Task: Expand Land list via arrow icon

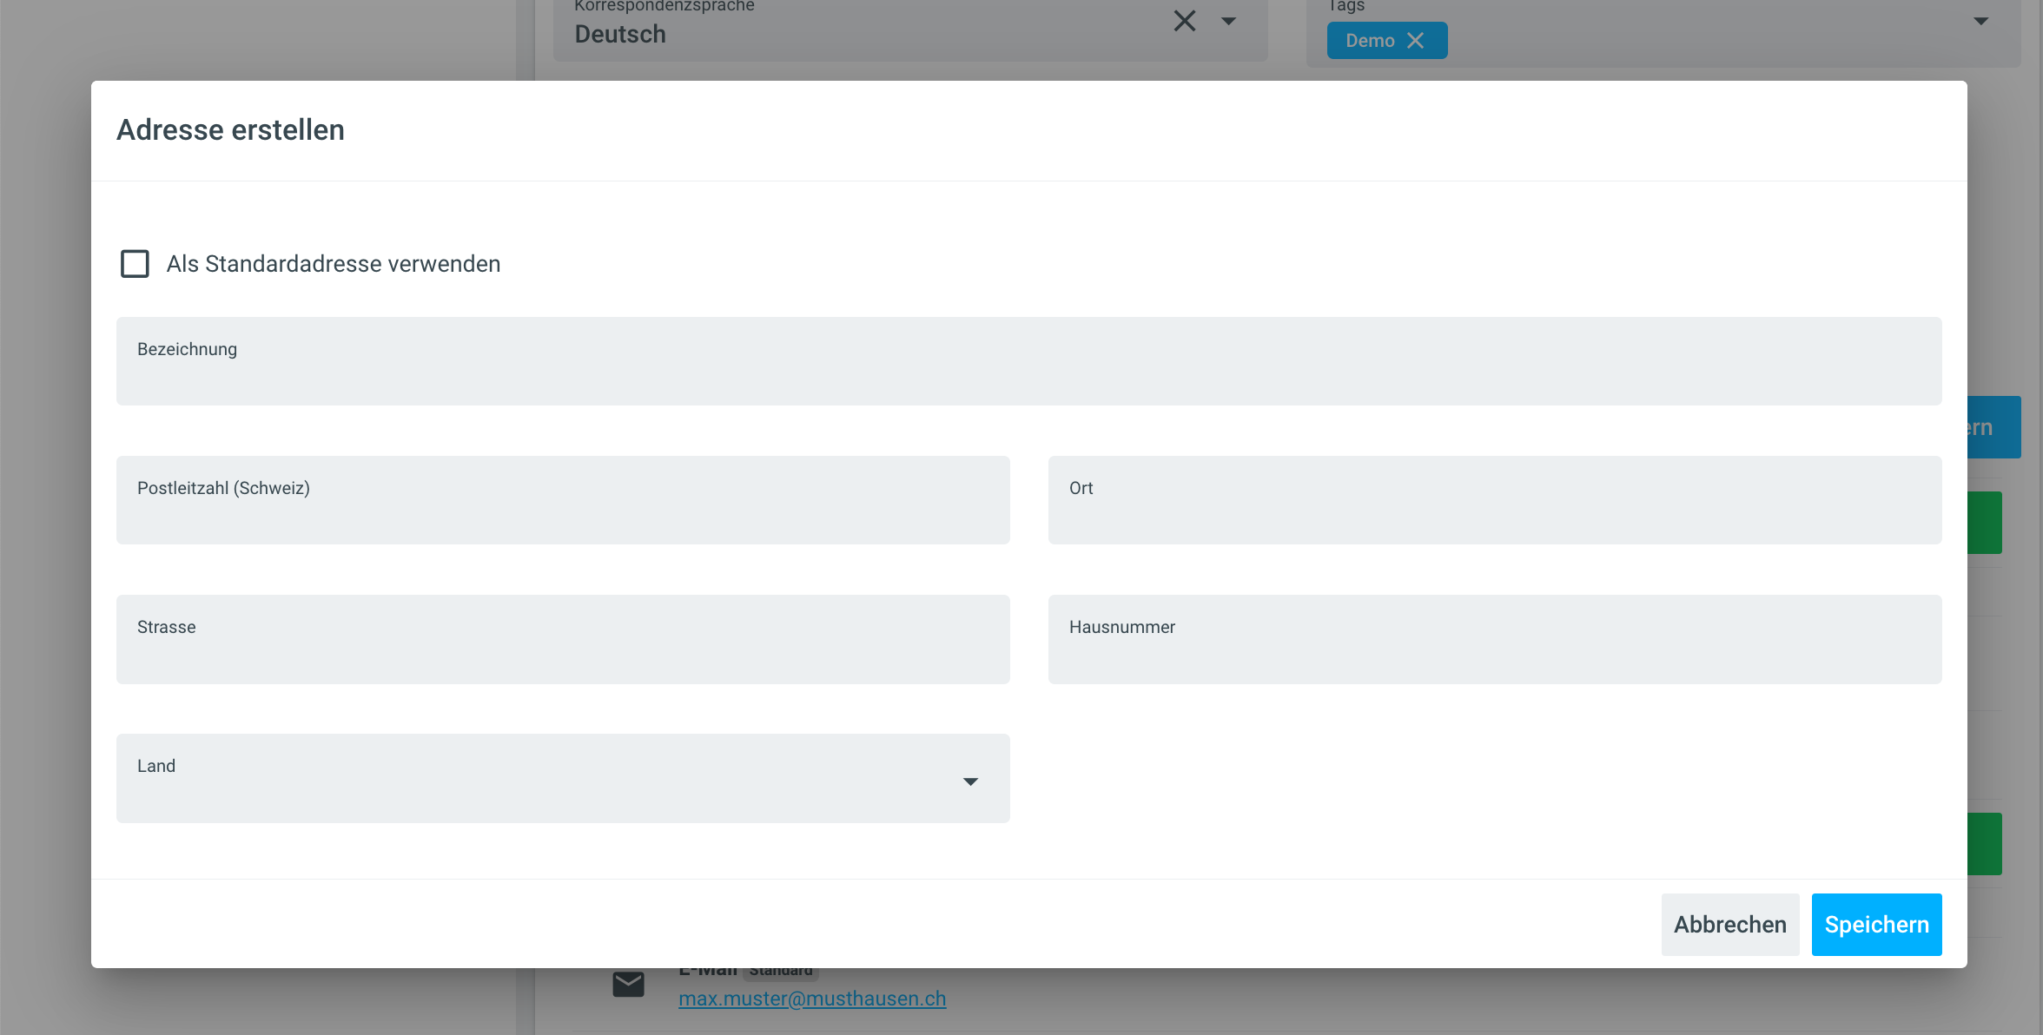Action: [970, 781]
